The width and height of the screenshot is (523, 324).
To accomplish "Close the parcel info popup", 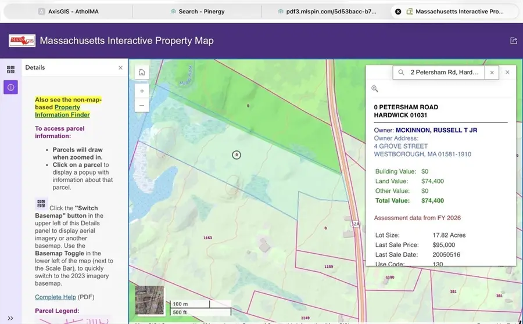I will [507, 73].
